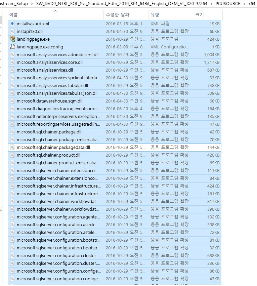Select installwizard.xml file name
This screenshot has width=257, height=286.
33,24
